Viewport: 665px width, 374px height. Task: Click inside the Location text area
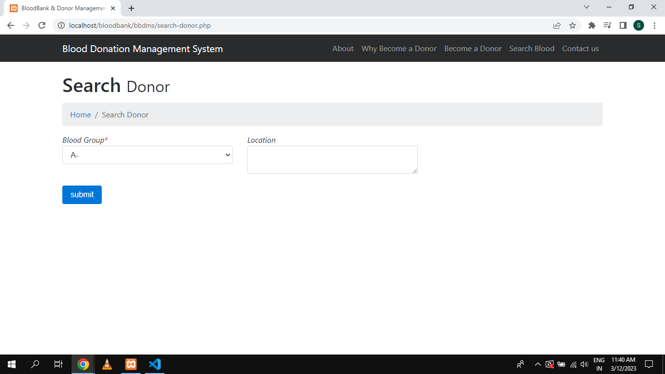332,159
